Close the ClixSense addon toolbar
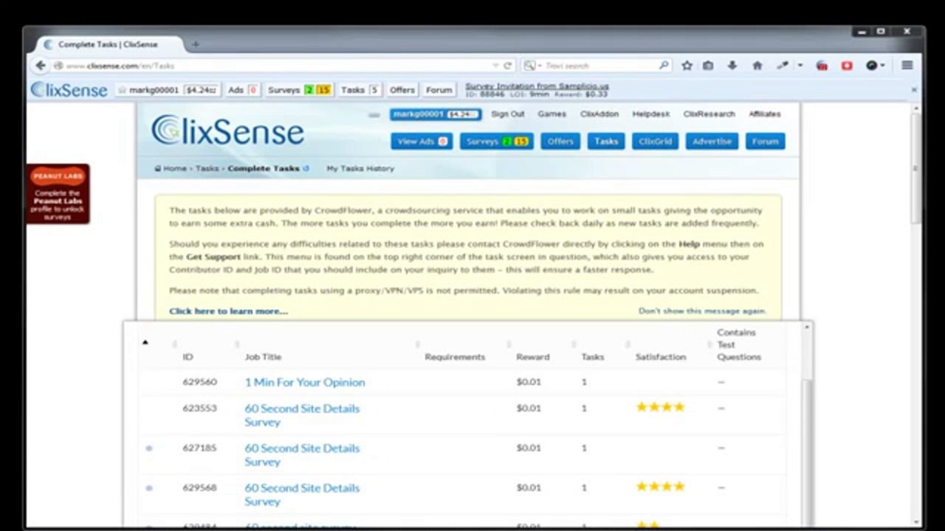945x531 pixels. click(914, 90)
